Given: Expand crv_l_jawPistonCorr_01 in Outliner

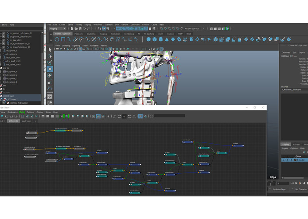Looking at the screenshot, I should (4, 47).
